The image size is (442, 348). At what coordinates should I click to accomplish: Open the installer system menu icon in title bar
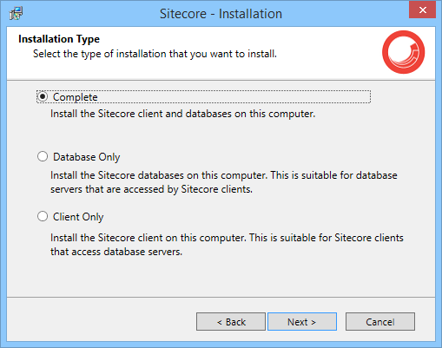[x=16, y=13]
